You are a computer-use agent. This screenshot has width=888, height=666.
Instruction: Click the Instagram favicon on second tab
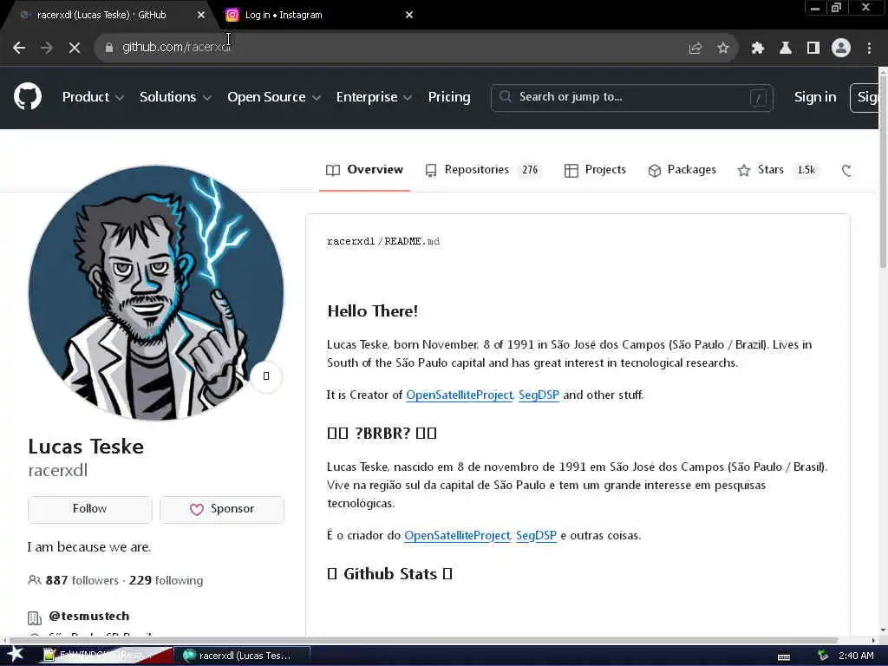[232, 15]
